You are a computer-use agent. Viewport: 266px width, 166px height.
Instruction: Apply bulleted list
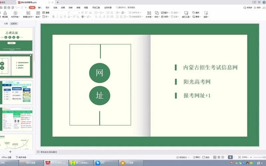(96, 13)
